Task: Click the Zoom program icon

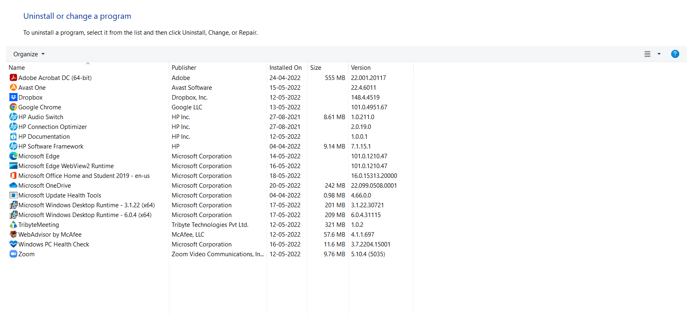Action: point(13,254)
